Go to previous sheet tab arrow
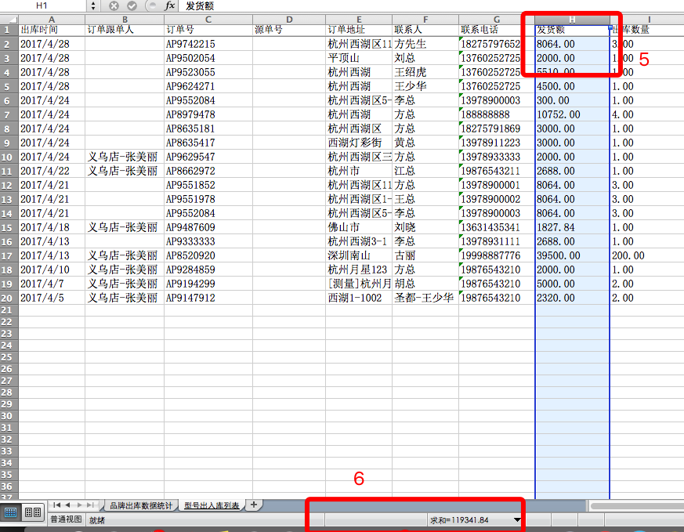684x532 pixels. [x=67, y=505]
